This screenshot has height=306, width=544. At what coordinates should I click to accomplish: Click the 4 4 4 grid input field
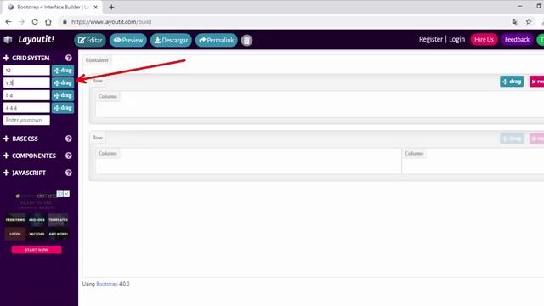[26, 108]
